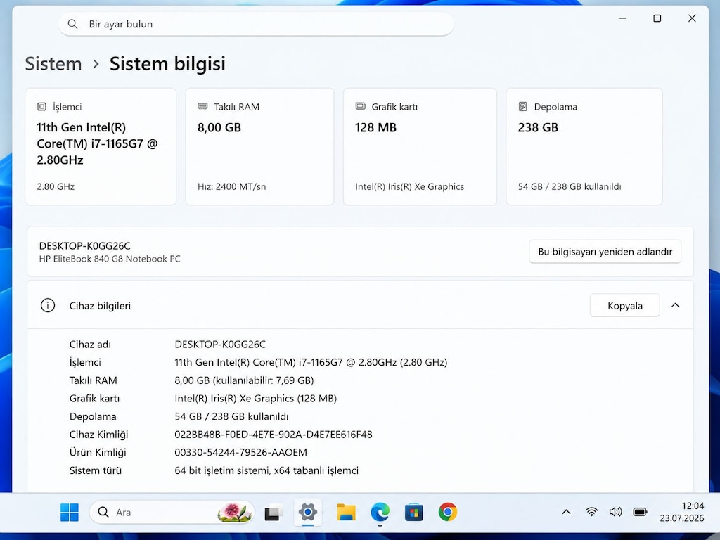Image resolution: width=720 pixels, height=540 pixels.
Task: Rename PC with 'Bu bilgisayarı yeniden adlandır'
Action: pos(605,252)
